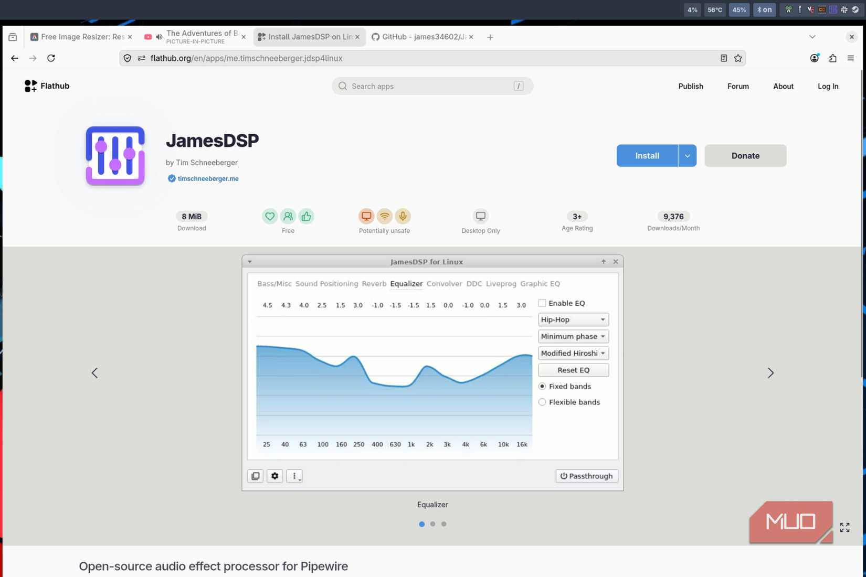
Task: Select the Flexible bands radio button
Action: (x=542, y=402)
